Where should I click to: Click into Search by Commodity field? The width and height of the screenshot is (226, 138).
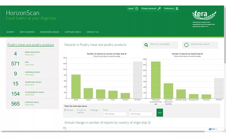(160, 45)
